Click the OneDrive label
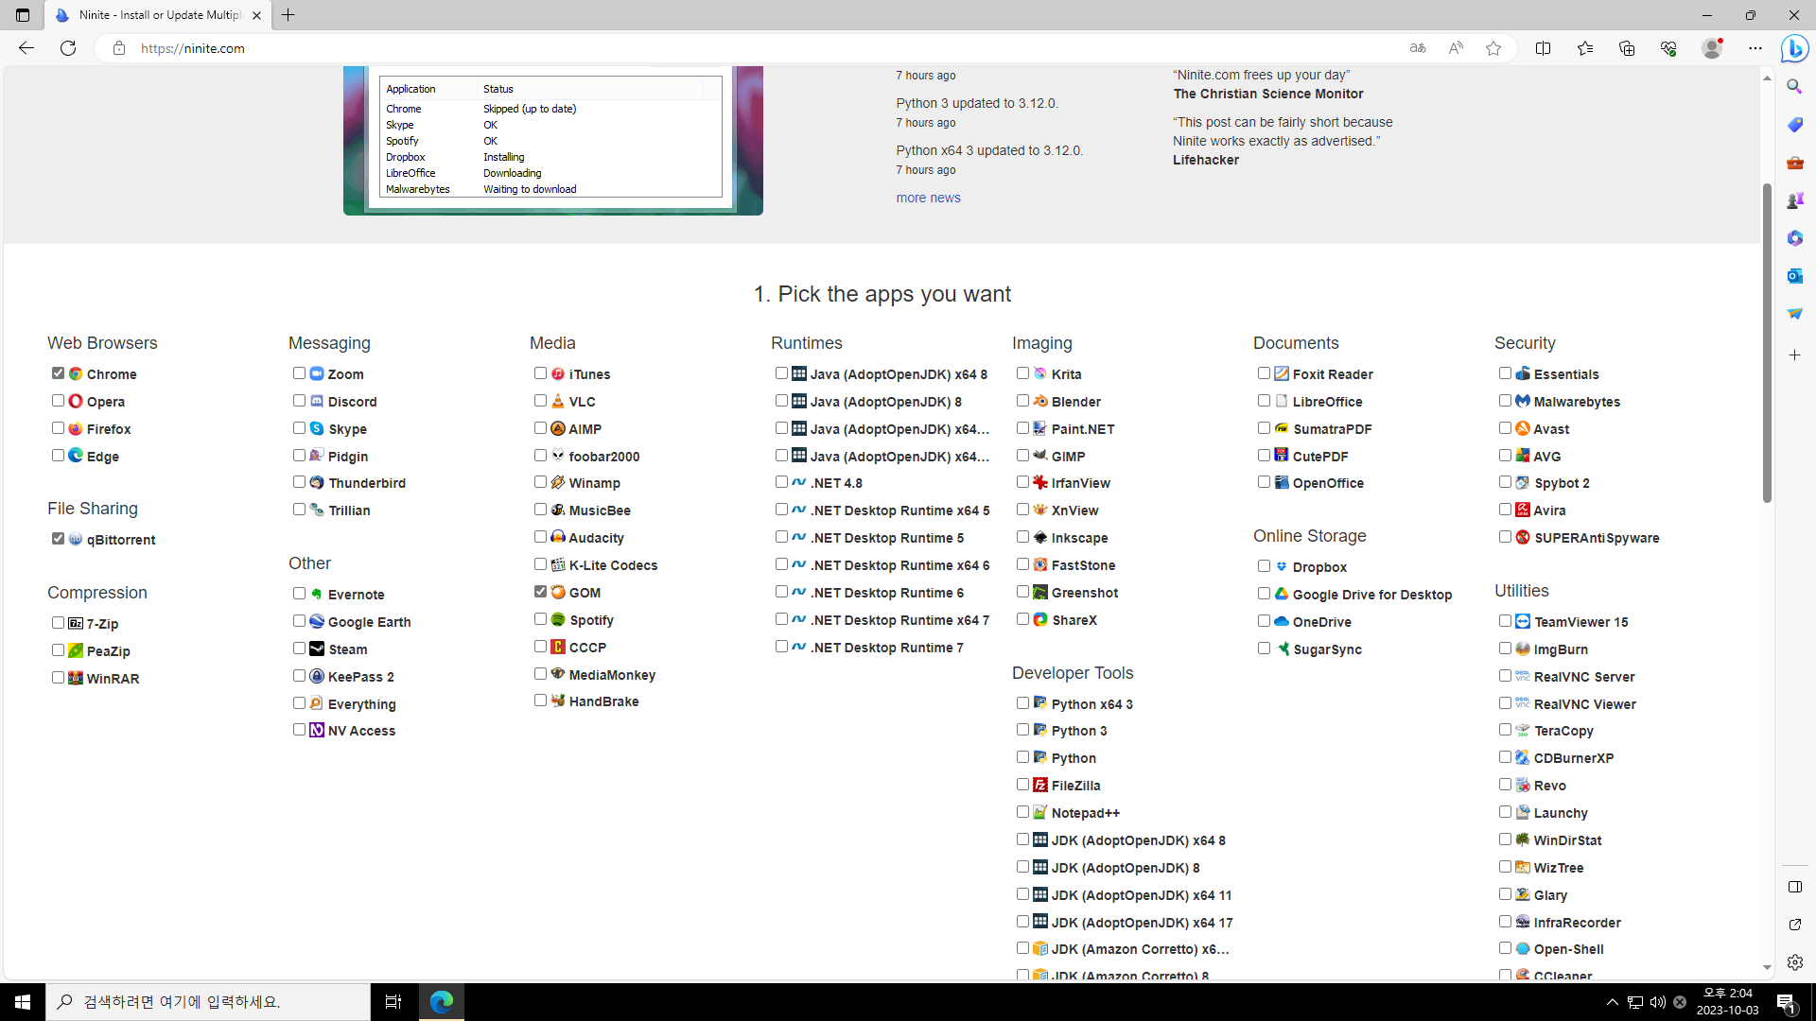The width and height of the screenshot is (1816, 1021). coord(1322,622)
